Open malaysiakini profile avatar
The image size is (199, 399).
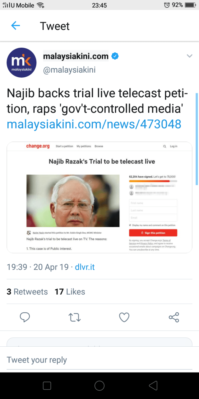coord(21,63)
